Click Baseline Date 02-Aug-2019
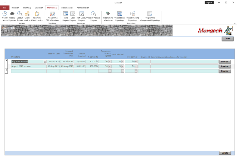237x156 pixels. [x=53, y=66]
